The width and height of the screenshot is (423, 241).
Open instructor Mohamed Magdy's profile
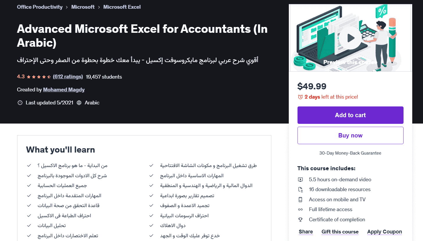coord(64,90)
